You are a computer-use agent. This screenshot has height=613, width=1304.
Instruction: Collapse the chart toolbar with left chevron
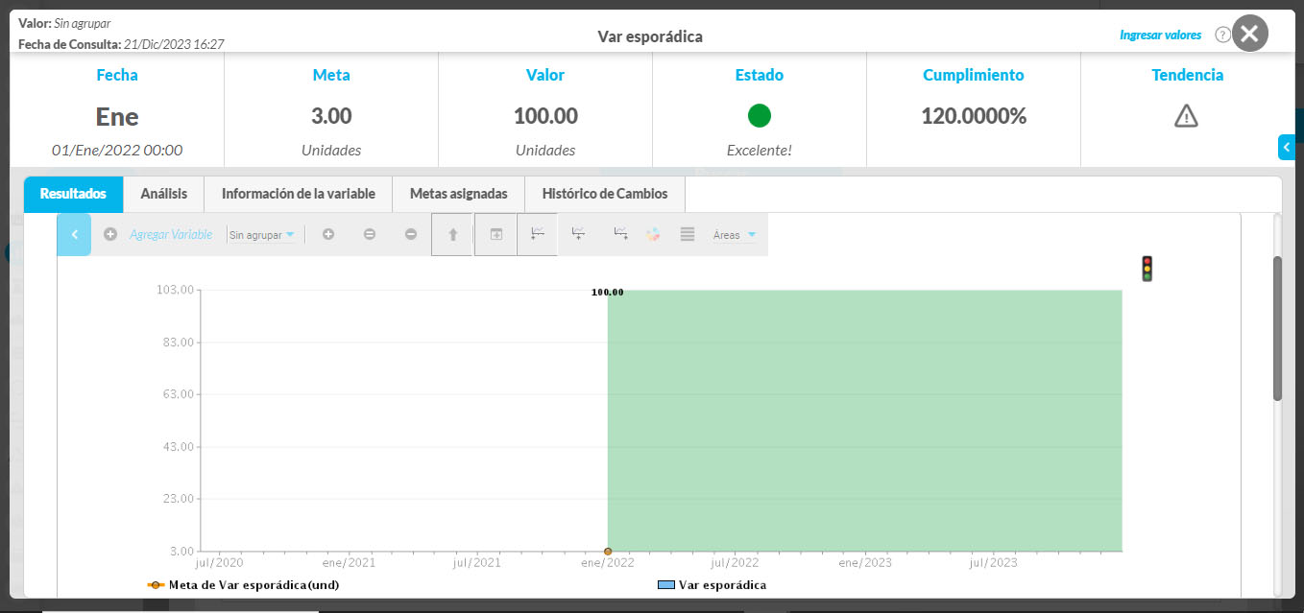coord(74,234)
